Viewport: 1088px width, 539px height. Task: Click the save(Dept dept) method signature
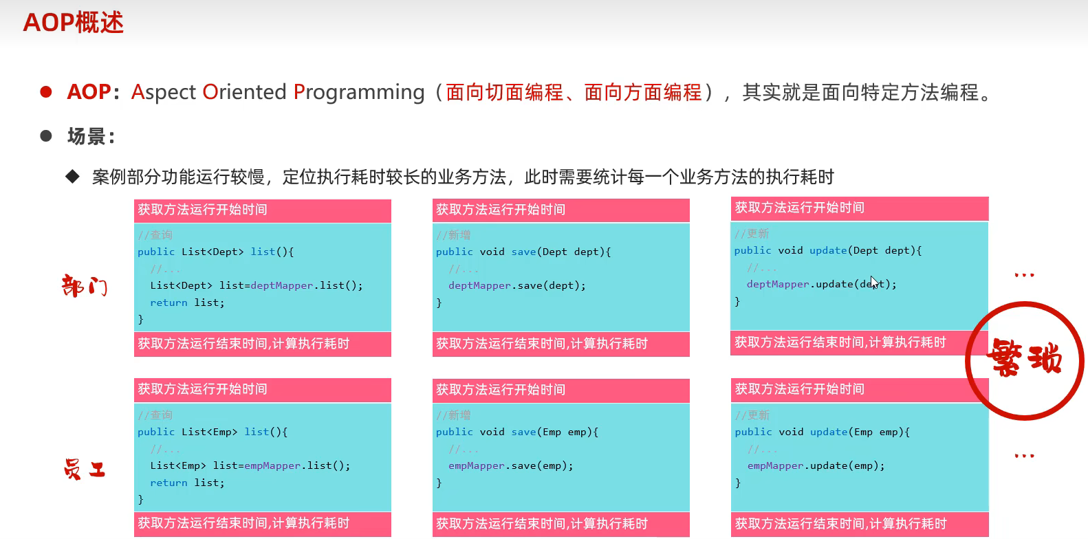tap(523, 252)
